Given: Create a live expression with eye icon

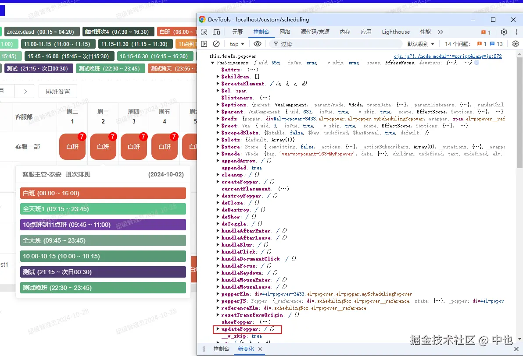Looking at the screenshot, I should pos(258,44).
